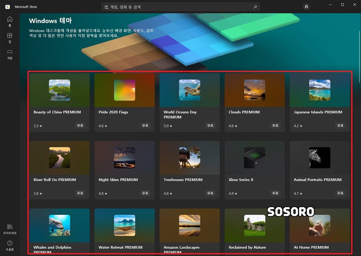Viewport: 361px width, 256px height.
Task: Click 무료 button for Beauty of China
Action: point(80,126)
